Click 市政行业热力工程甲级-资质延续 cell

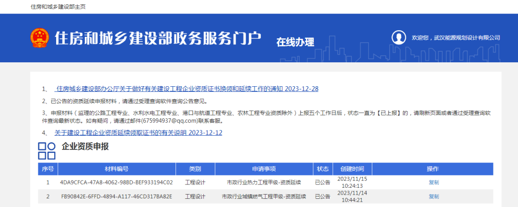pos(264,182)
